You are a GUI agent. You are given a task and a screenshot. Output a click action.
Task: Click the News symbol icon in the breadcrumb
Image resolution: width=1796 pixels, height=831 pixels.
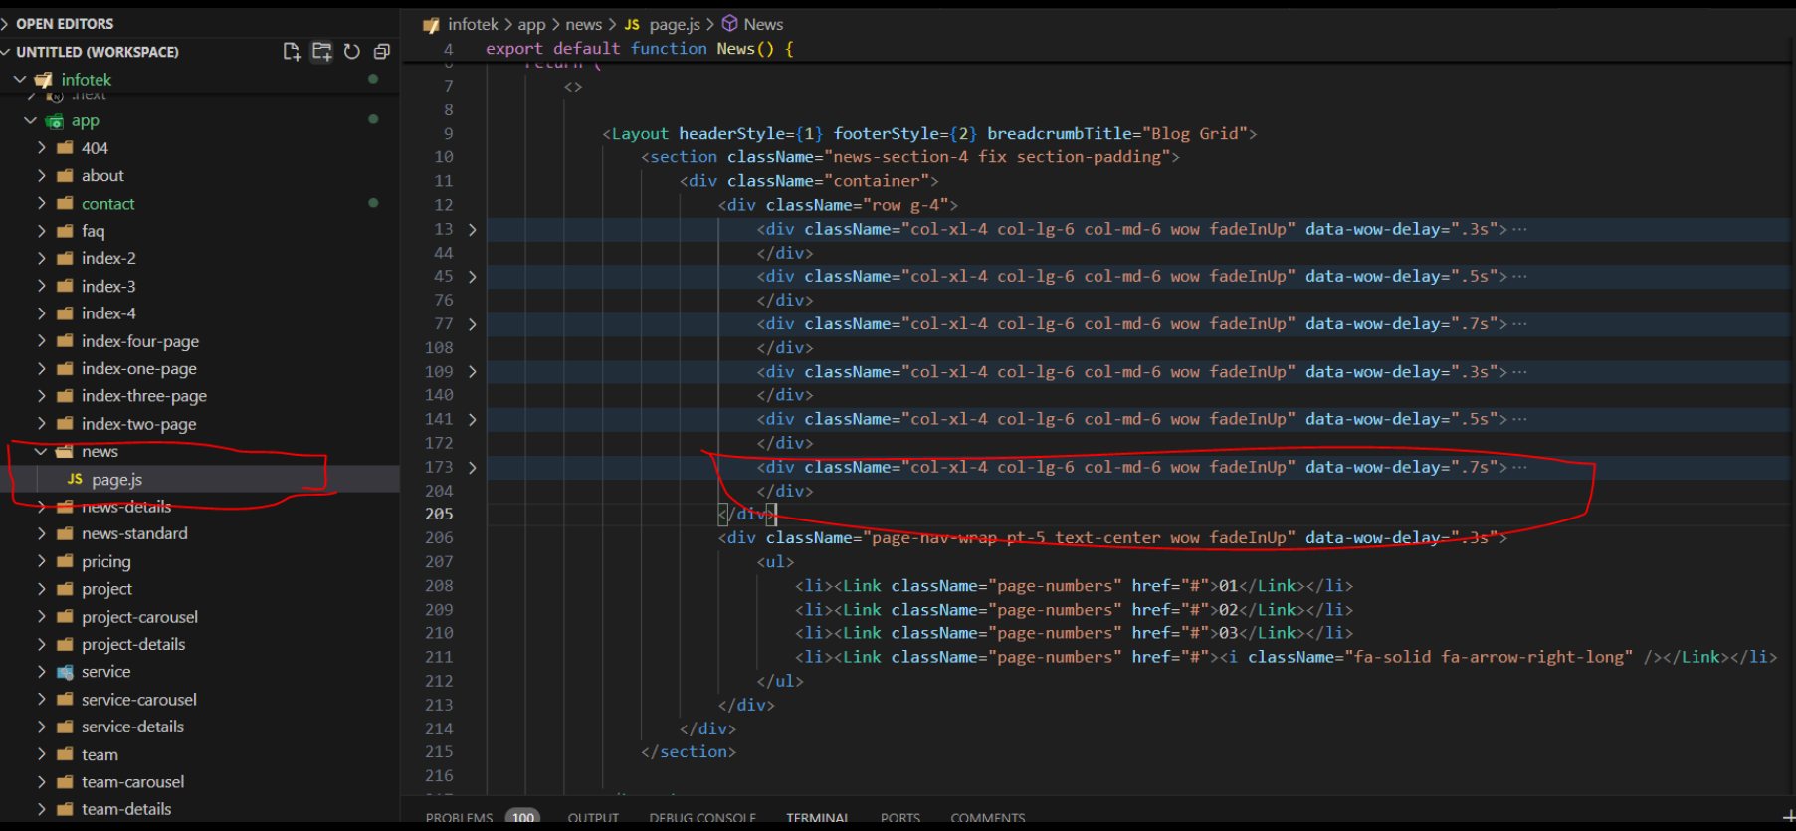click(x=730, y=23)
